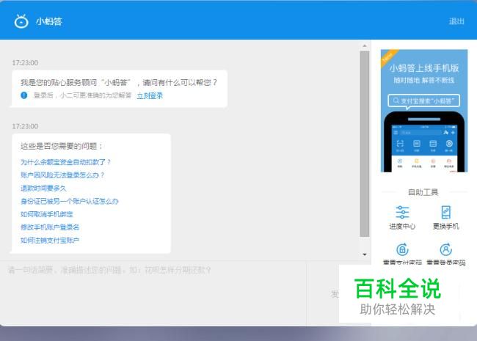477x341 pixels.
Task: Click 退出 to exit the chat
Action: click(456, 21)
